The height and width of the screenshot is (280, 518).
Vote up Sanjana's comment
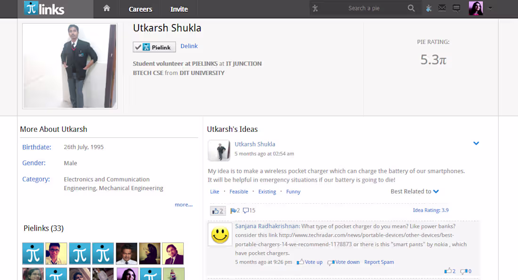point(309,262)
